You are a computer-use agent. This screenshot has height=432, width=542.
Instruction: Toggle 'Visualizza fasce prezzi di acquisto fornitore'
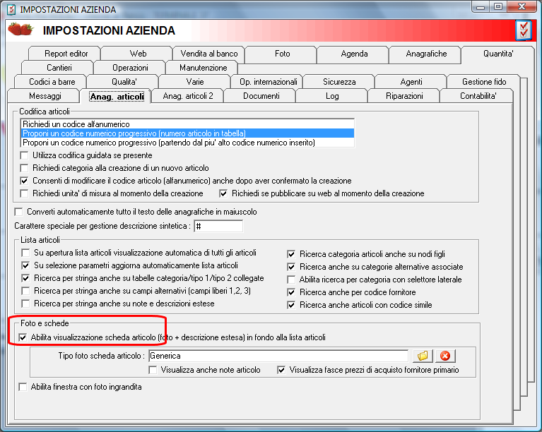[281, 370]
